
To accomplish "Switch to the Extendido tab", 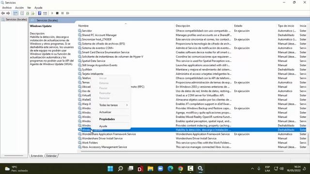I will coord(37,156).
